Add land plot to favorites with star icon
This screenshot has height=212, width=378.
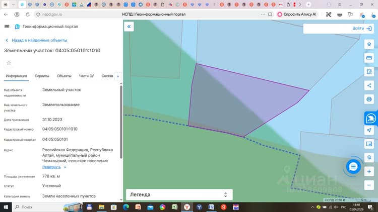[9, 63]
